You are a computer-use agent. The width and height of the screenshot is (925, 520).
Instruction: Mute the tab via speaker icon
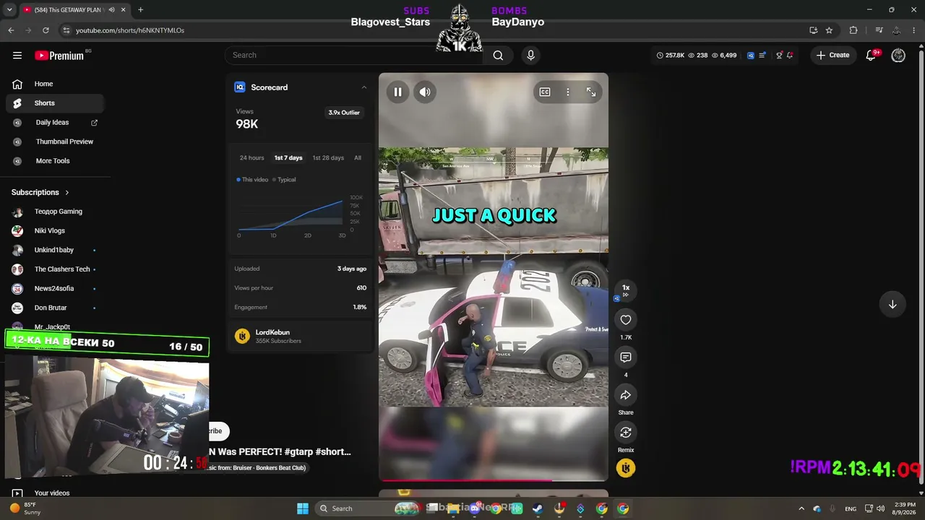tap(111, 9)
